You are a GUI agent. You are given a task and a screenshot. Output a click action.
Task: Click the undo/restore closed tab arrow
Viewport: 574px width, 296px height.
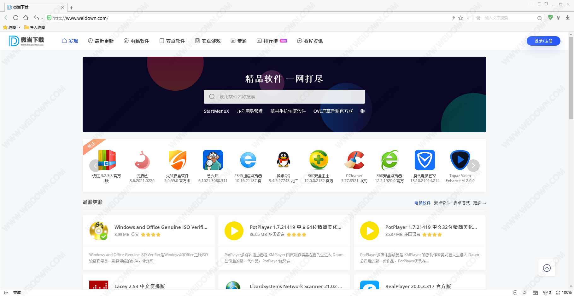click(x=37, y=18)
